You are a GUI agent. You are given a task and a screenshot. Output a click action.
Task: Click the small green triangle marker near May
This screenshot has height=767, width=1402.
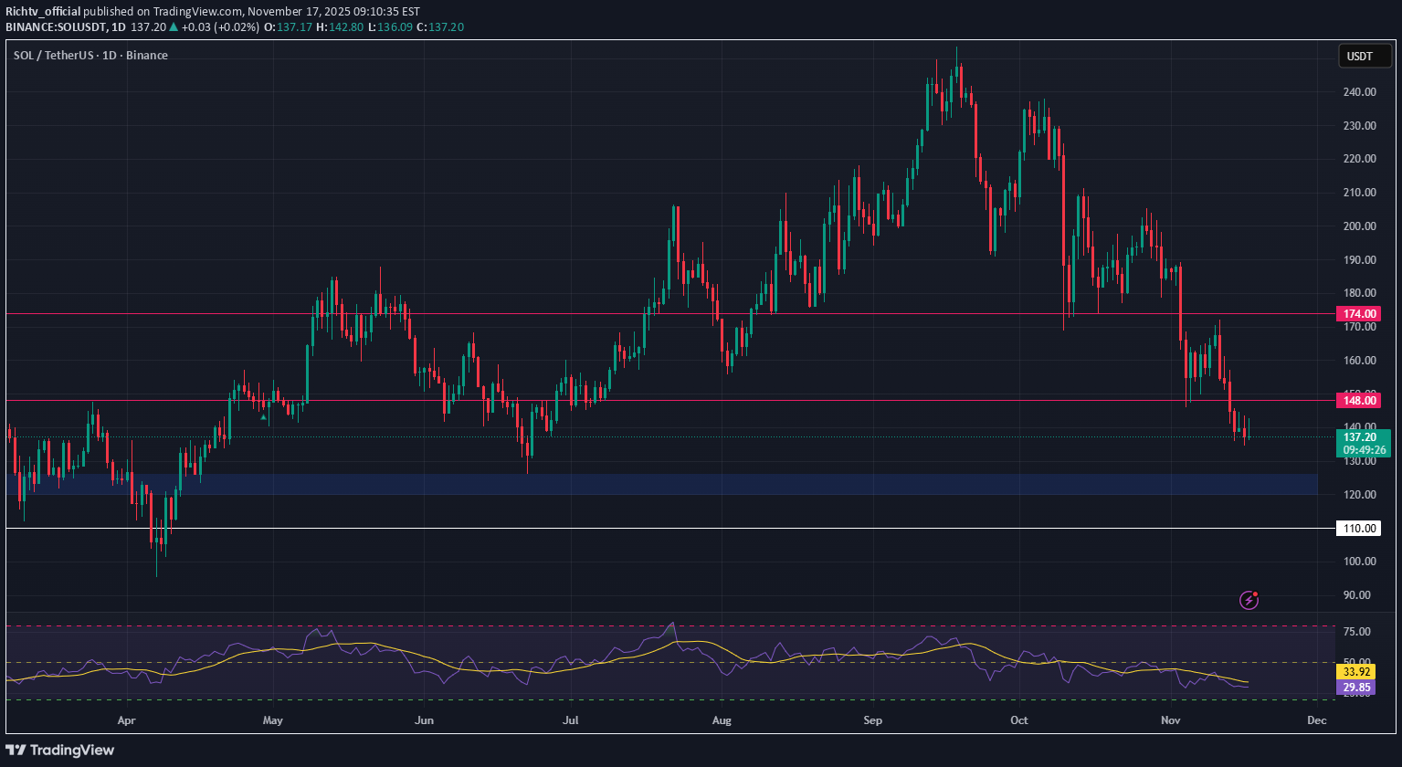[264, 417]
